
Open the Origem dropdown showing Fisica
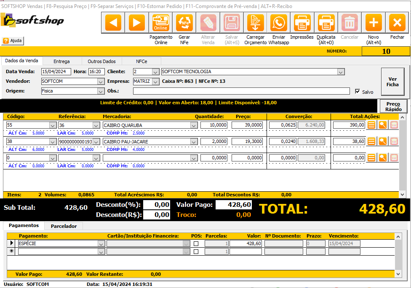(x=101, y=91)
